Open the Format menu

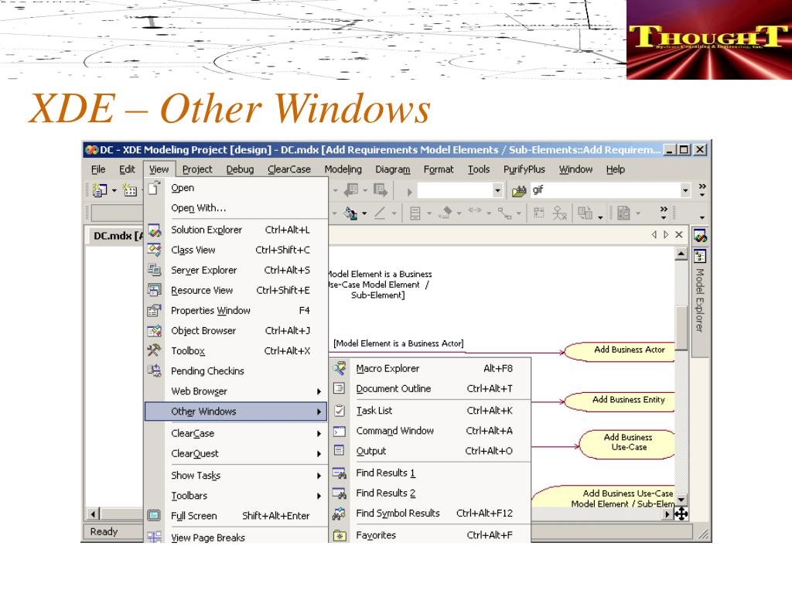[x=439, y=169]
